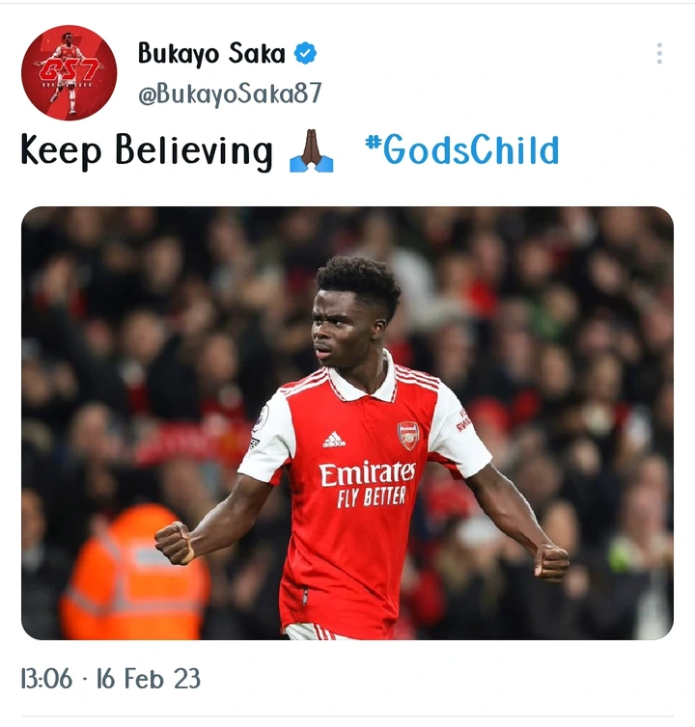Click the Premier League sleeve badge

coord(261,418)
